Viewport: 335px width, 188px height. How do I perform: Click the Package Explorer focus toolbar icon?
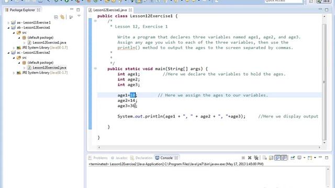pyautogui.click(x=71, y=17)
